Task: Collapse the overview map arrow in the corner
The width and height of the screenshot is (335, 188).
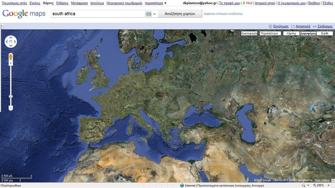Action: tap(333, 180)
